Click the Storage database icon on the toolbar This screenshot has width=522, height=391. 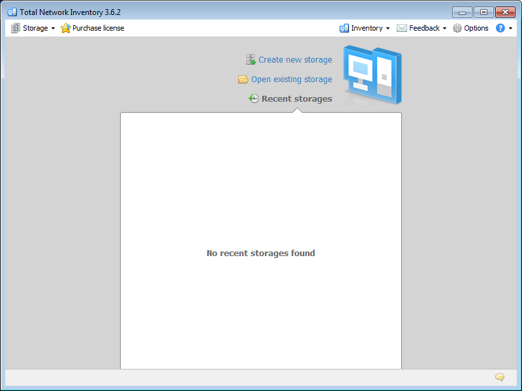click(x=14, y=28)
